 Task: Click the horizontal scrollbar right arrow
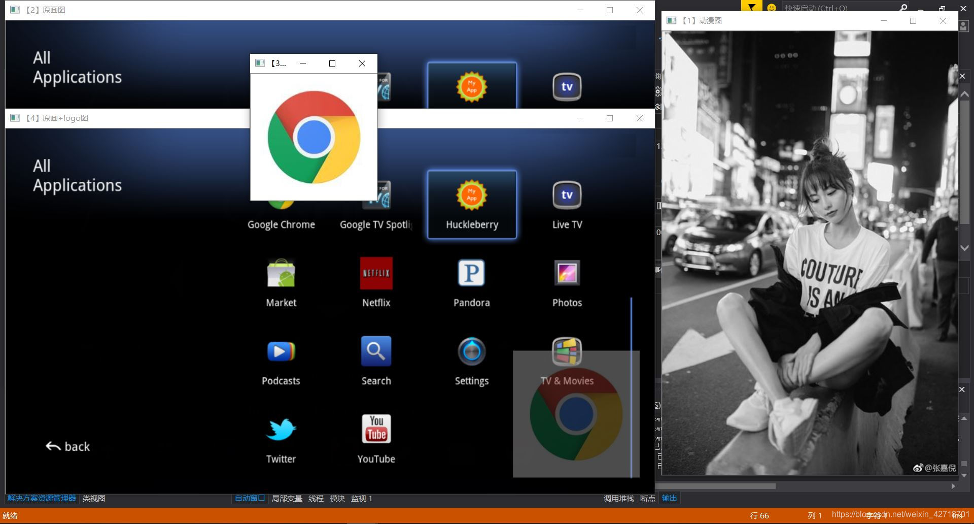[953, 486]
